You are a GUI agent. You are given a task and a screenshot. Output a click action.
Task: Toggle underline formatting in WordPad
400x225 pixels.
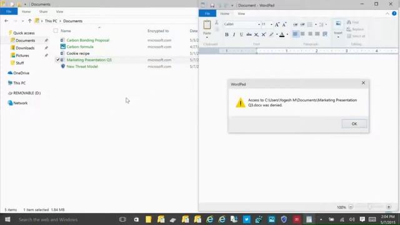(x=241, y=34)
